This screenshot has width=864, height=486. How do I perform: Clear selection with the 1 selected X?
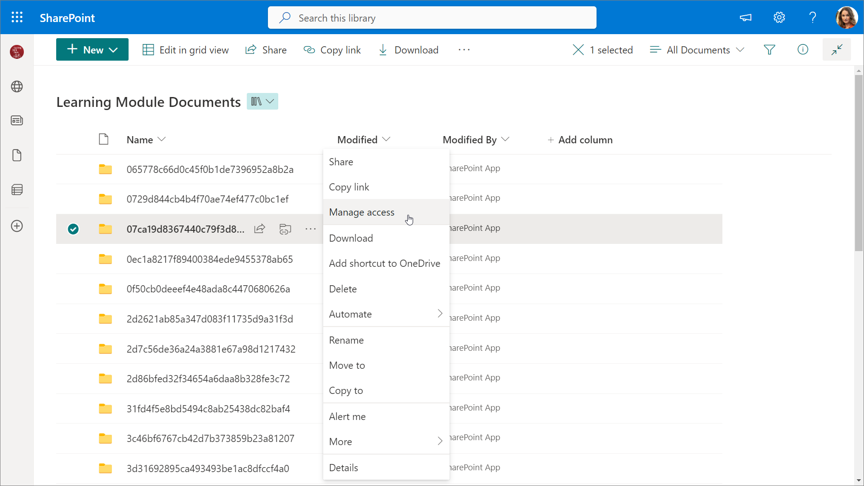(x=578, y=50)
